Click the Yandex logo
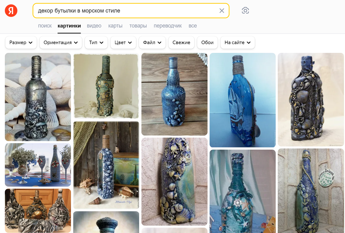 tap(11, 11)
